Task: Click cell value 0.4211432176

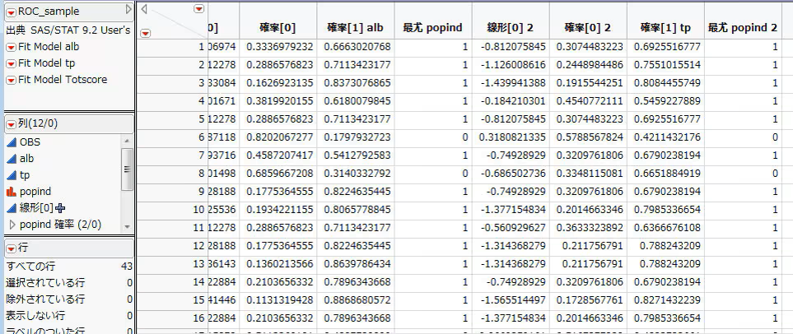Action: (x=667, y=137)
